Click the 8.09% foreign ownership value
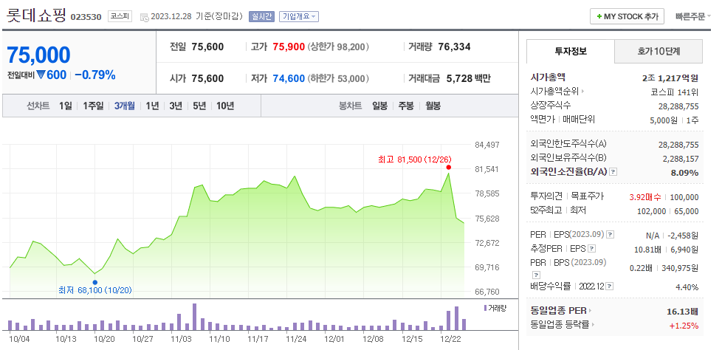 686,174
